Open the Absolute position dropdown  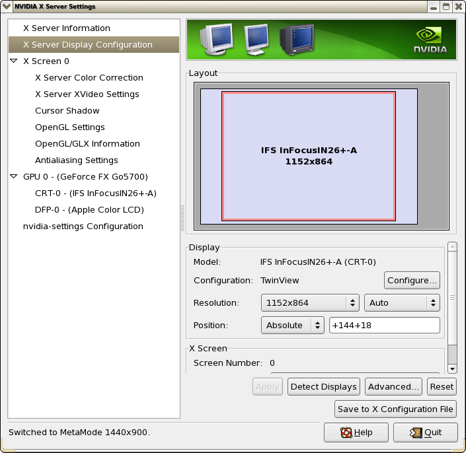292,325
